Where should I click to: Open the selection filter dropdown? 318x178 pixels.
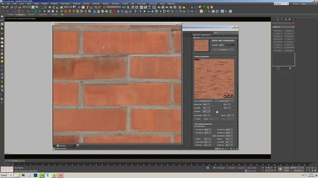pyautogui.click(x=26, y=7)
